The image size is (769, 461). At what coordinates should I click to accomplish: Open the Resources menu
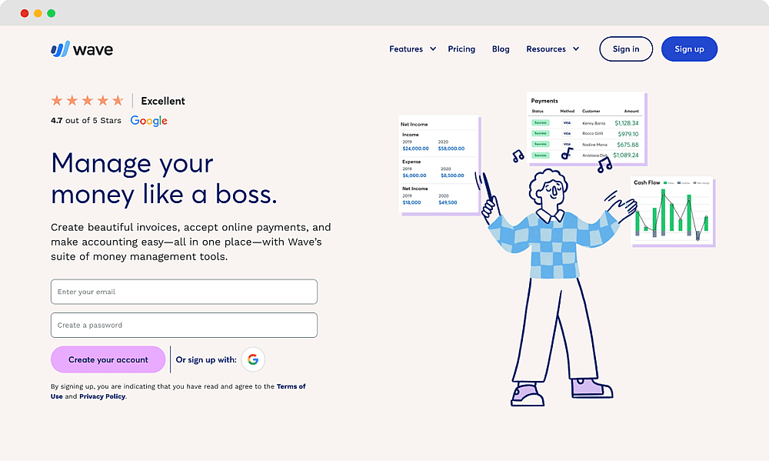546,49
